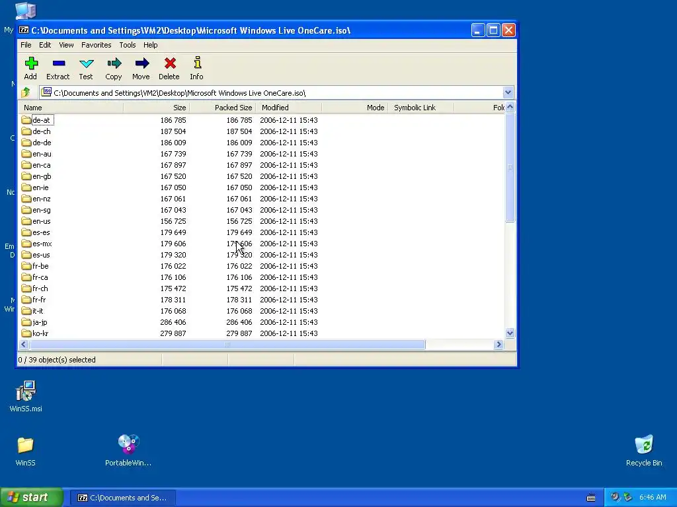Image resolution: width=677 pixels, height=507 pixels.
Task: Click the Start button
Action: click(32, 497)
